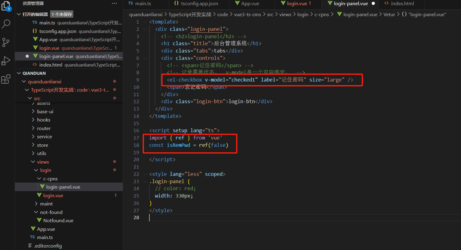Click the JSON braces icon on tsconfig.app.json tab
461x250 pixels.
176,3
